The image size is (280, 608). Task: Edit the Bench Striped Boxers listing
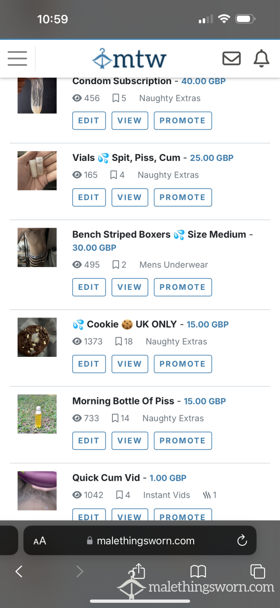pos(89,287)
